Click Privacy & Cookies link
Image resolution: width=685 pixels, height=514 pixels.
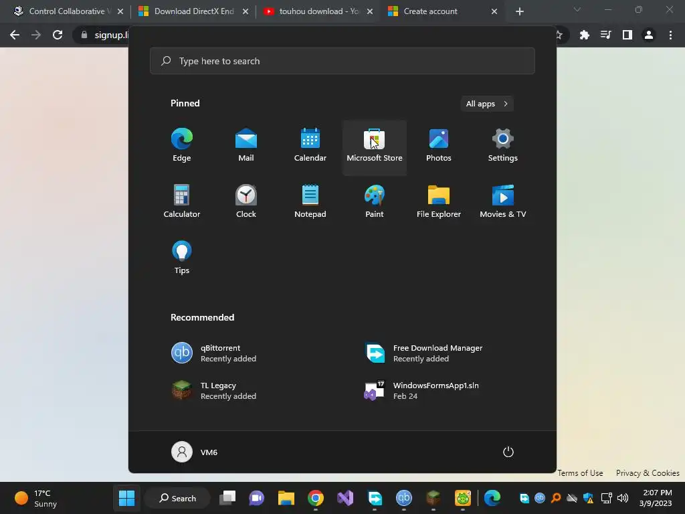pos(648,473)
